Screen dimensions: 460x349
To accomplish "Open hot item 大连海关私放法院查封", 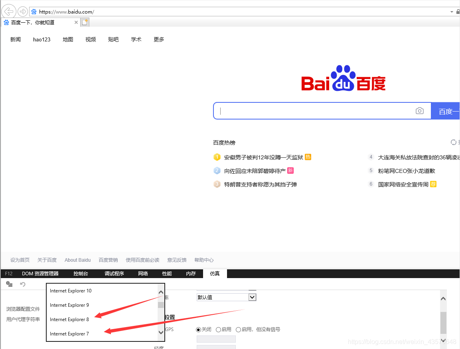I will pos(419,157).
